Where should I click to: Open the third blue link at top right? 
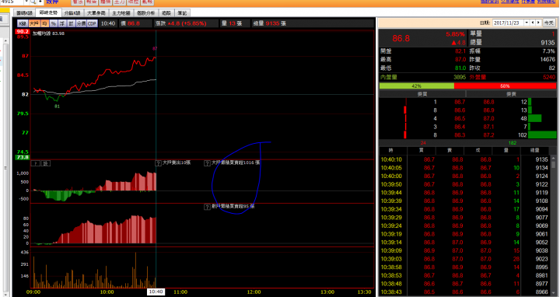[528, 2]
